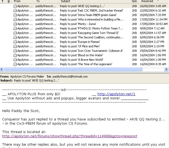Select subject "Reply to post 'Intra-Team PBEM green Game'"
The height and width of the screenshot is (148, 169).
pos(88,15)
